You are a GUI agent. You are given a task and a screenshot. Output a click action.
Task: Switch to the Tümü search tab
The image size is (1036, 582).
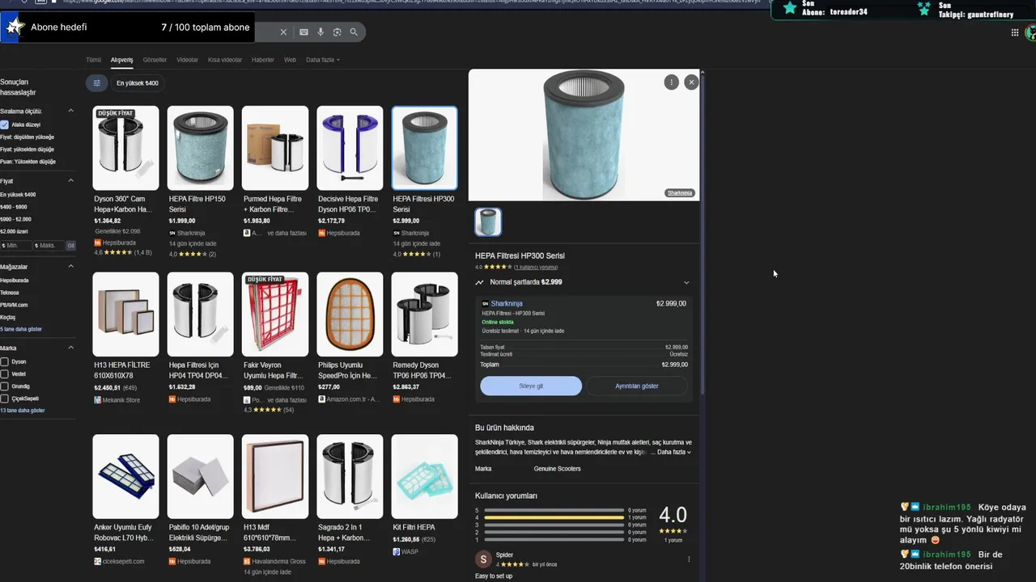point(93,60)
